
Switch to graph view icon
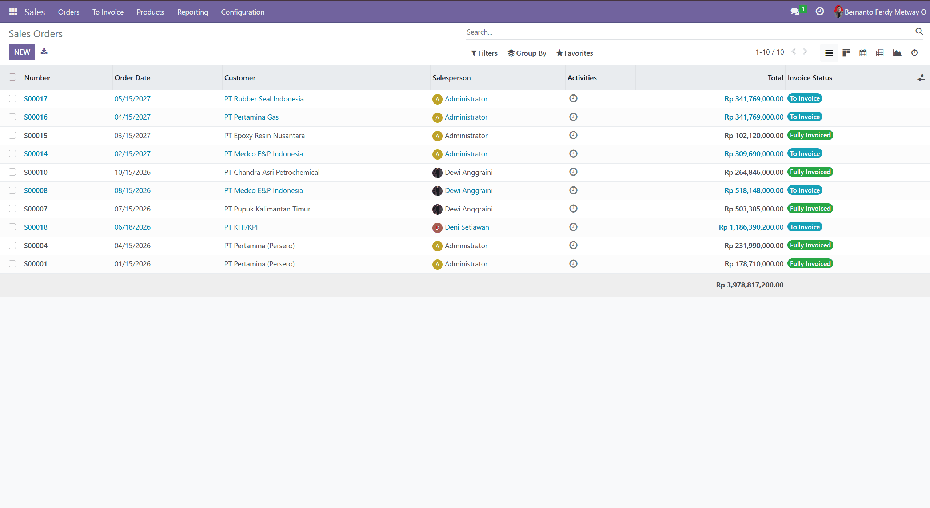(x=897, y=53)
